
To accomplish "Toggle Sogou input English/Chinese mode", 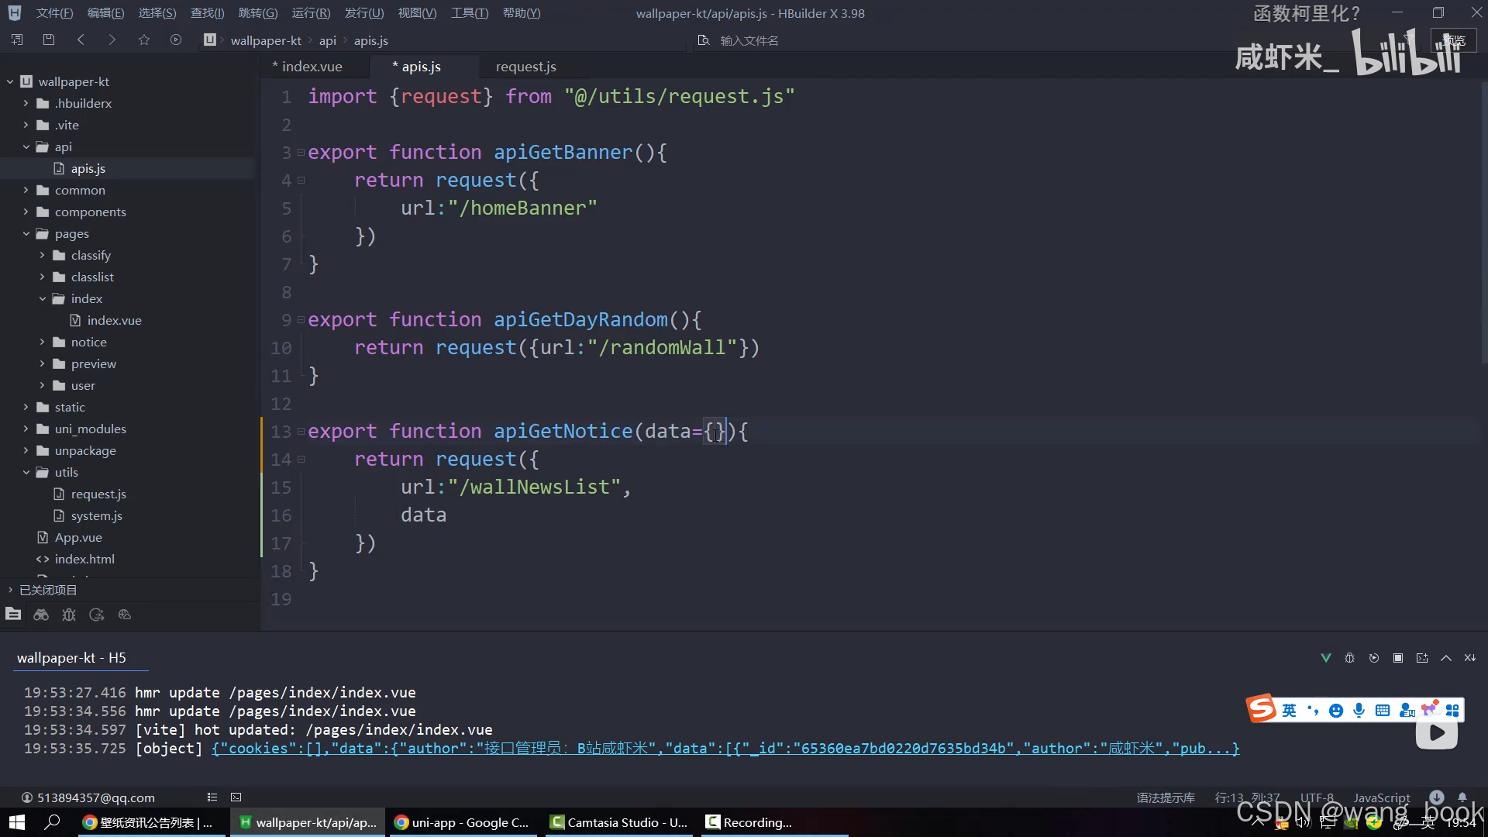I will click(1289, 710).
